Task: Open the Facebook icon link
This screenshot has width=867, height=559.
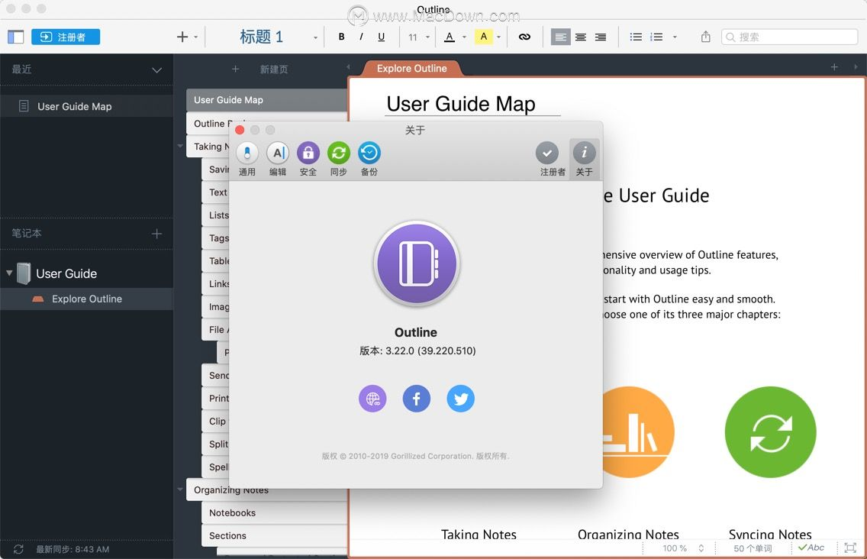Action: (417, 399)
